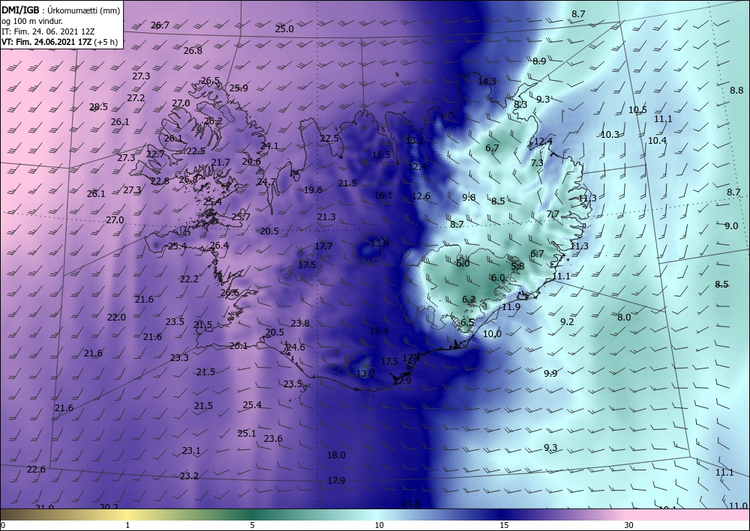Click the valid time line 'VT: Fim. 24.06.2021 17Z (+5 h)'
Viewport: 750px width, 531px height.
pos(59,41)
